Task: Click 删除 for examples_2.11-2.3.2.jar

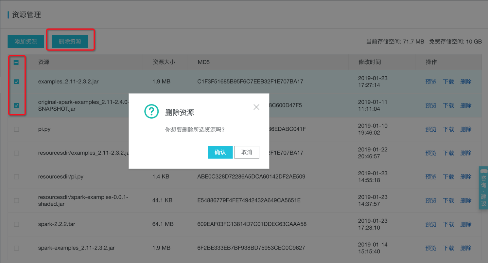Action: (466, 82)
